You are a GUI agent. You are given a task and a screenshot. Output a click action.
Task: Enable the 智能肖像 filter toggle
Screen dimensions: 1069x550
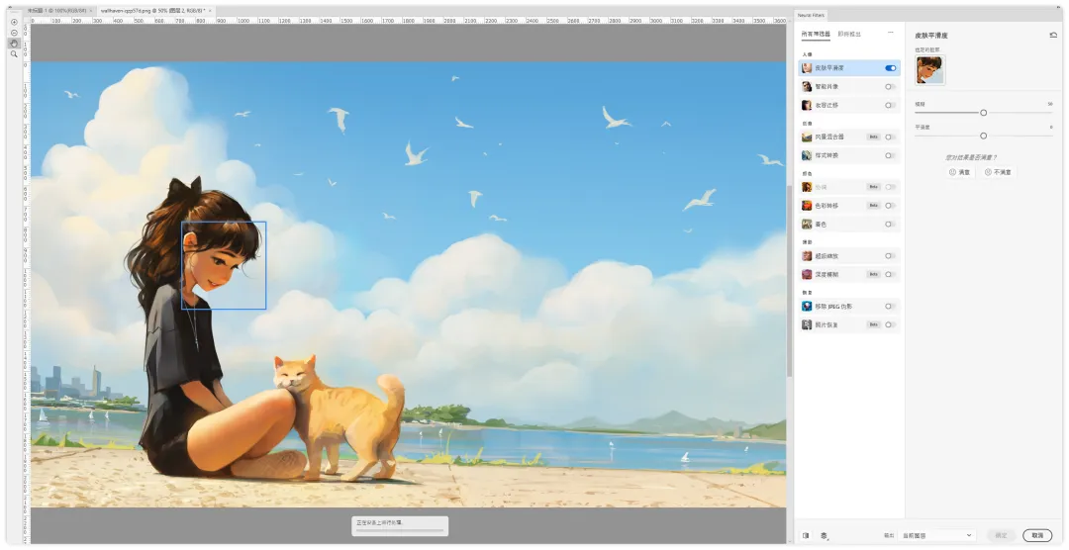[x=891, y=87]
